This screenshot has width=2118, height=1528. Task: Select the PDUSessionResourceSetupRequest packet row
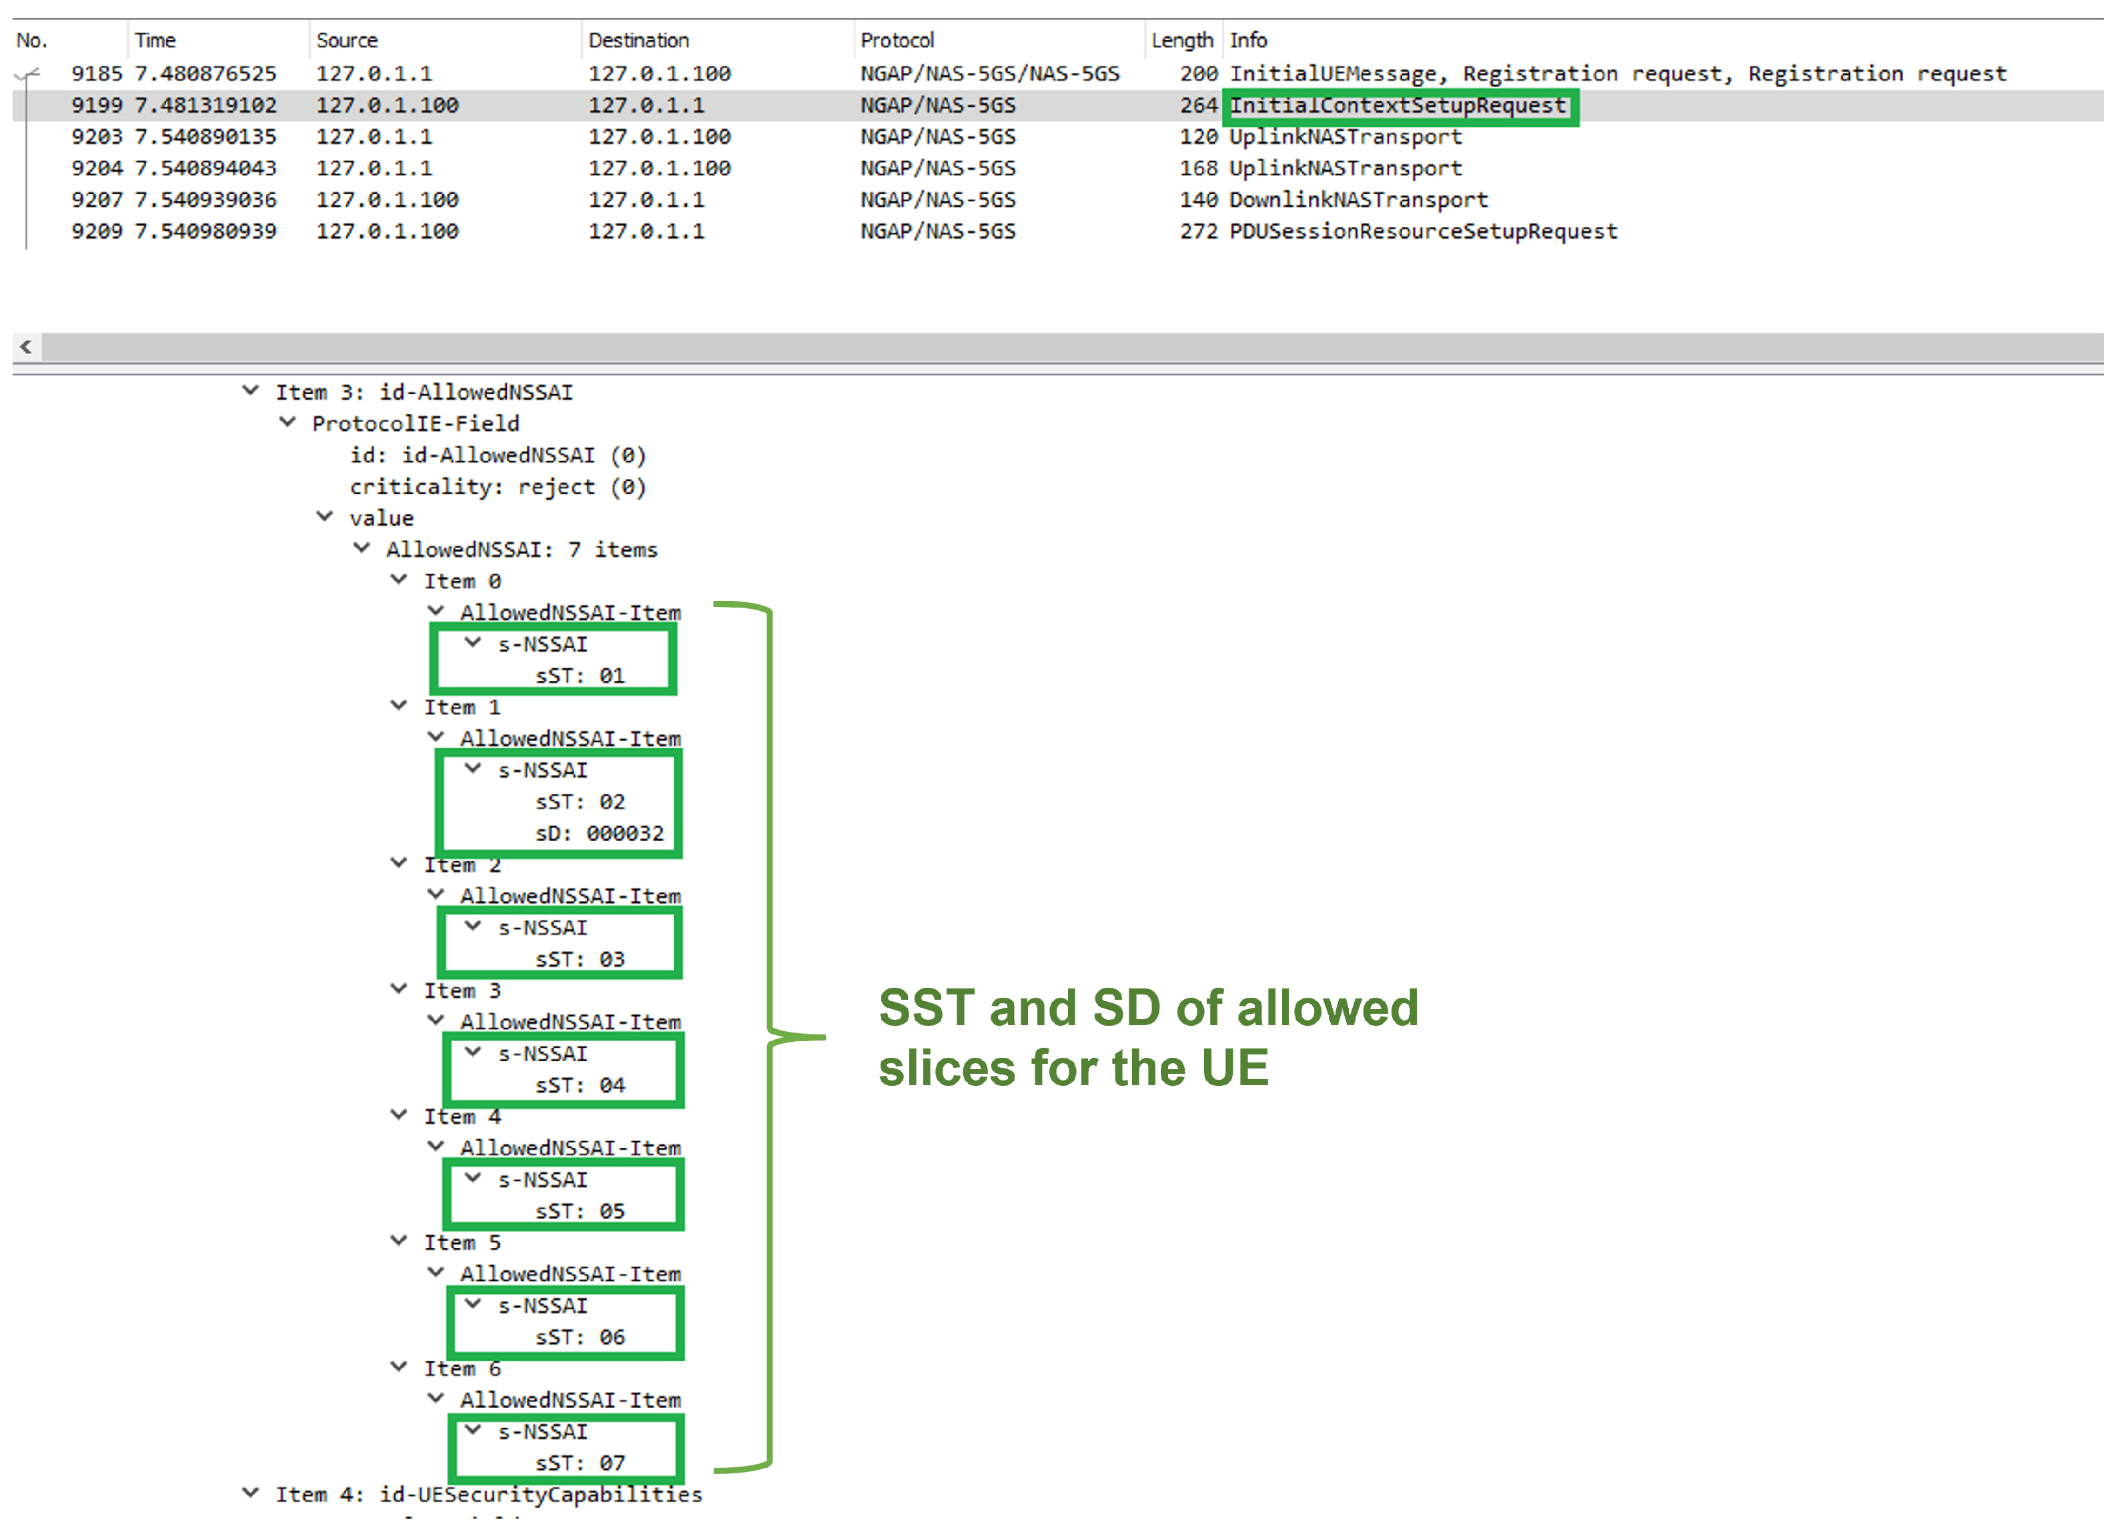[1422, 231]
